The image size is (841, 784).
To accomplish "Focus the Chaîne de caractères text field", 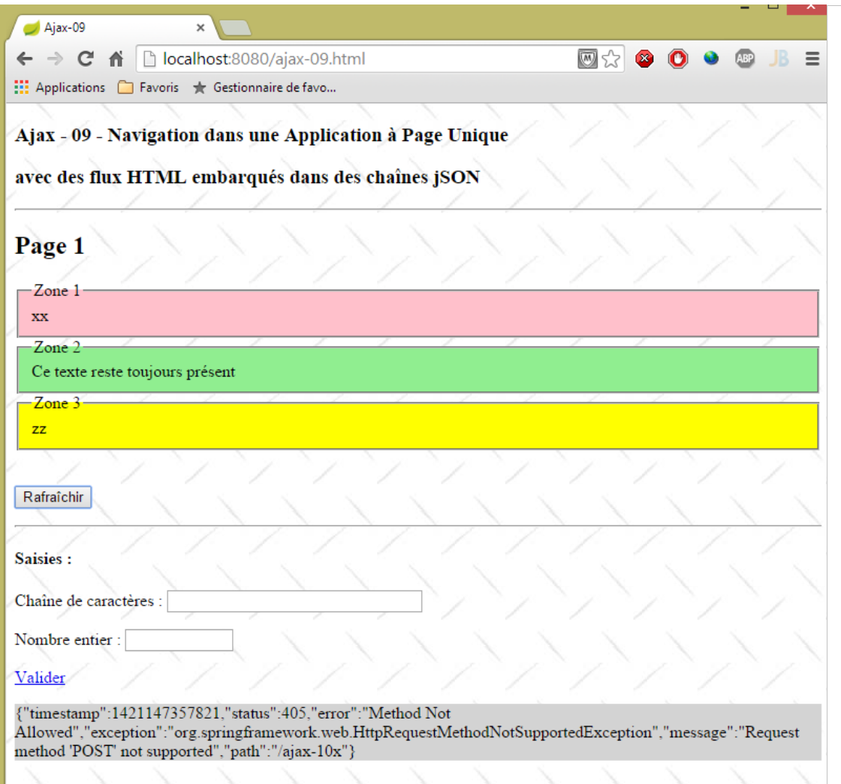I will pyautogui.click(x=294, y=602).
